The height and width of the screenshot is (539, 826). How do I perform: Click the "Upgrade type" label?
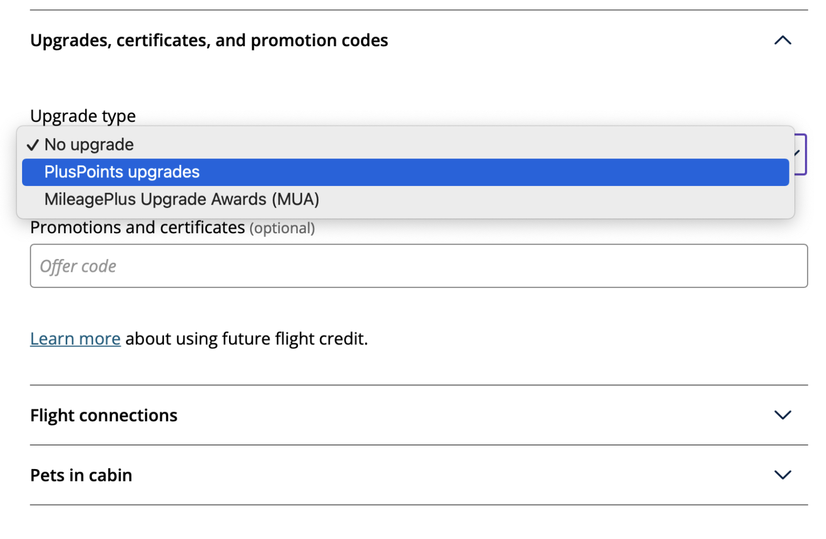pos(83,116)
